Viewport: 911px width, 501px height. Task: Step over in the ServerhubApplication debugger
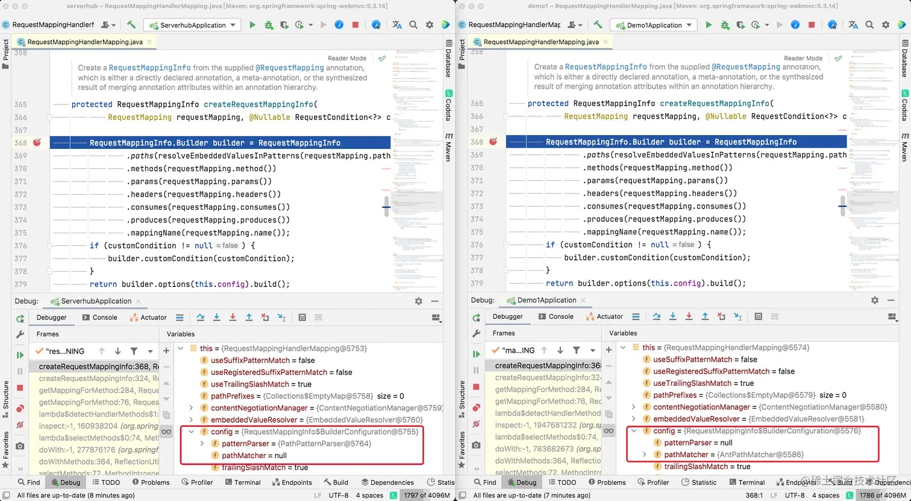pos(201,317)
